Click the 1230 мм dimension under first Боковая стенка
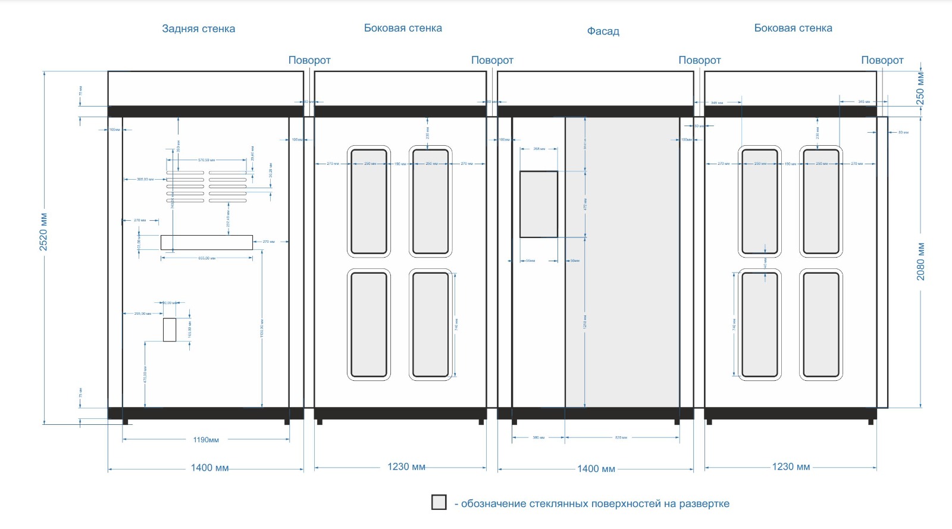 (x=406, y=467)
